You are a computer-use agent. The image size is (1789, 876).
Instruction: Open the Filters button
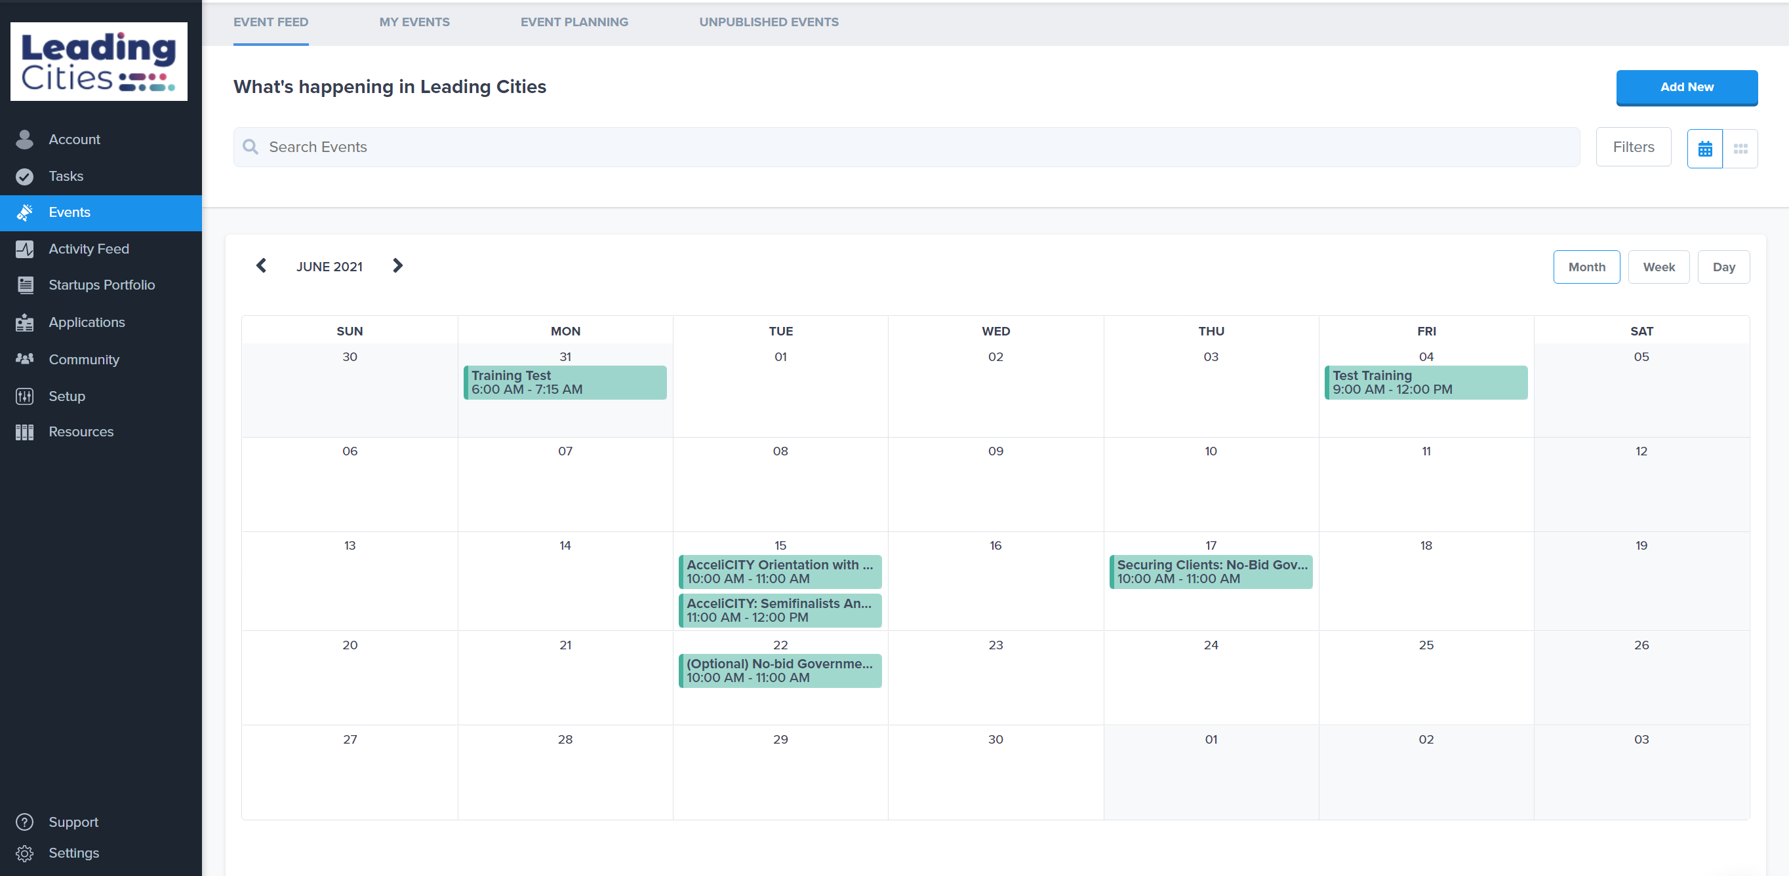(1634, 147)
